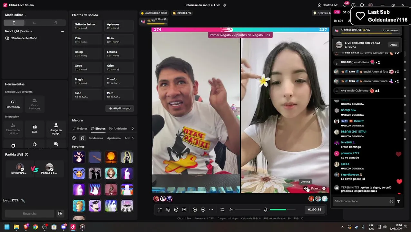Open Juego en equipo tool

[x=56, y=129]
